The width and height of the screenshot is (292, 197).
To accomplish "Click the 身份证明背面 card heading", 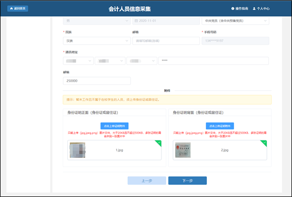I will [198, 113].
